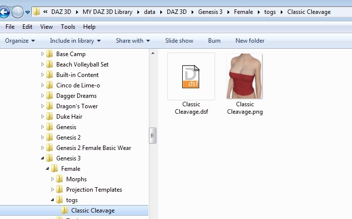Click MY DAZ 3D Library breadcrumb
Viewport: 352px width, 219px height.
tap(108, 12)
